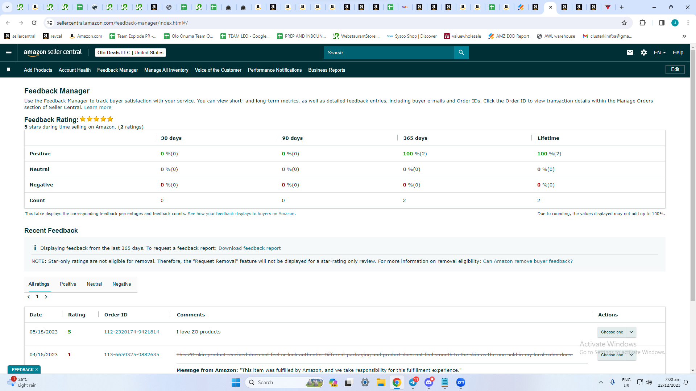Close the FEEDBACK widget
Viewport: 696px width, 391px height.
click(37, 370)
